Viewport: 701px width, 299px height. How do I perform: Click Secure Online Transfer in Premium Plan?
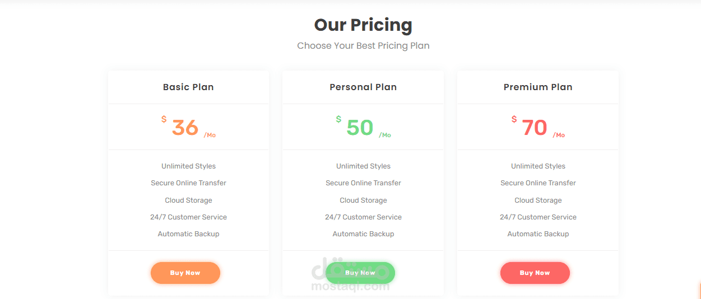[538, 183]
